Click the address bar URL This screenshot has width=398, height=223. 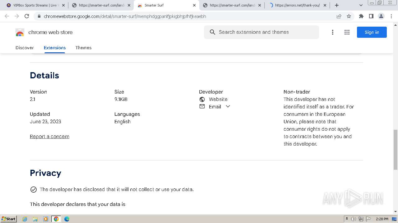[125, 16]
